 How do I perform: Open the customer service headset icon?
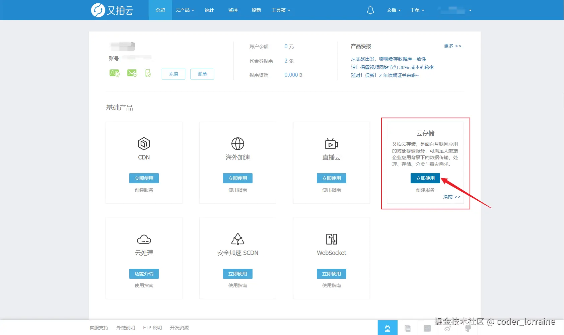coord(387,328)
